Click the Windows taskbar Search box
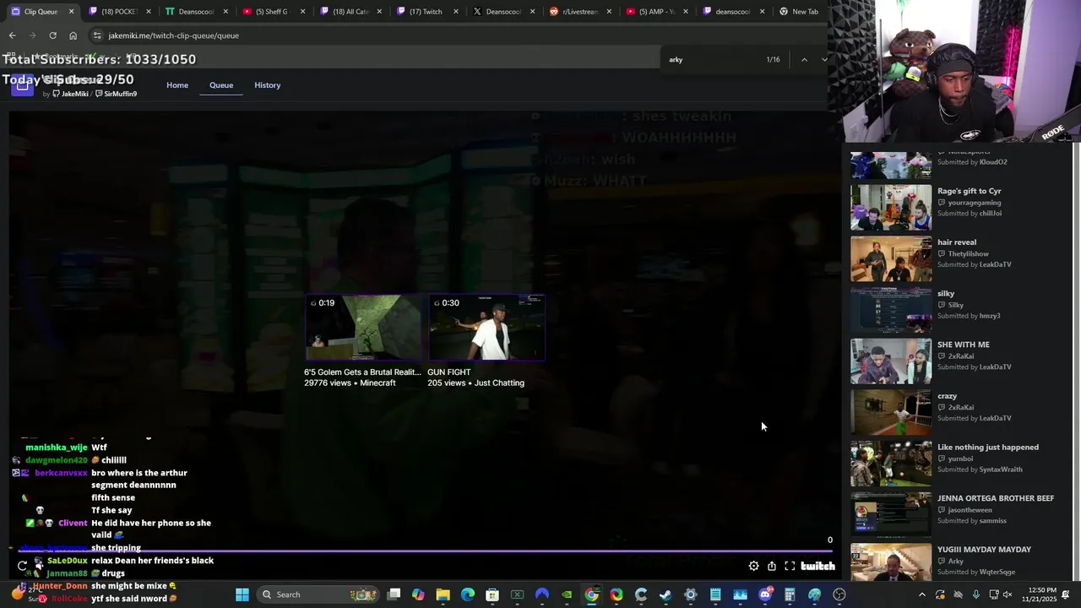Image resolution: width=1081 pixels, height=608 pixels. (318, 594)
